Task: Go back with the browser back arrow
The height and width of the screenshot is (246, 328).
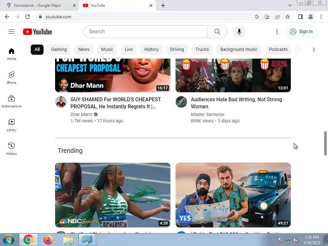Action: (7, 17)
